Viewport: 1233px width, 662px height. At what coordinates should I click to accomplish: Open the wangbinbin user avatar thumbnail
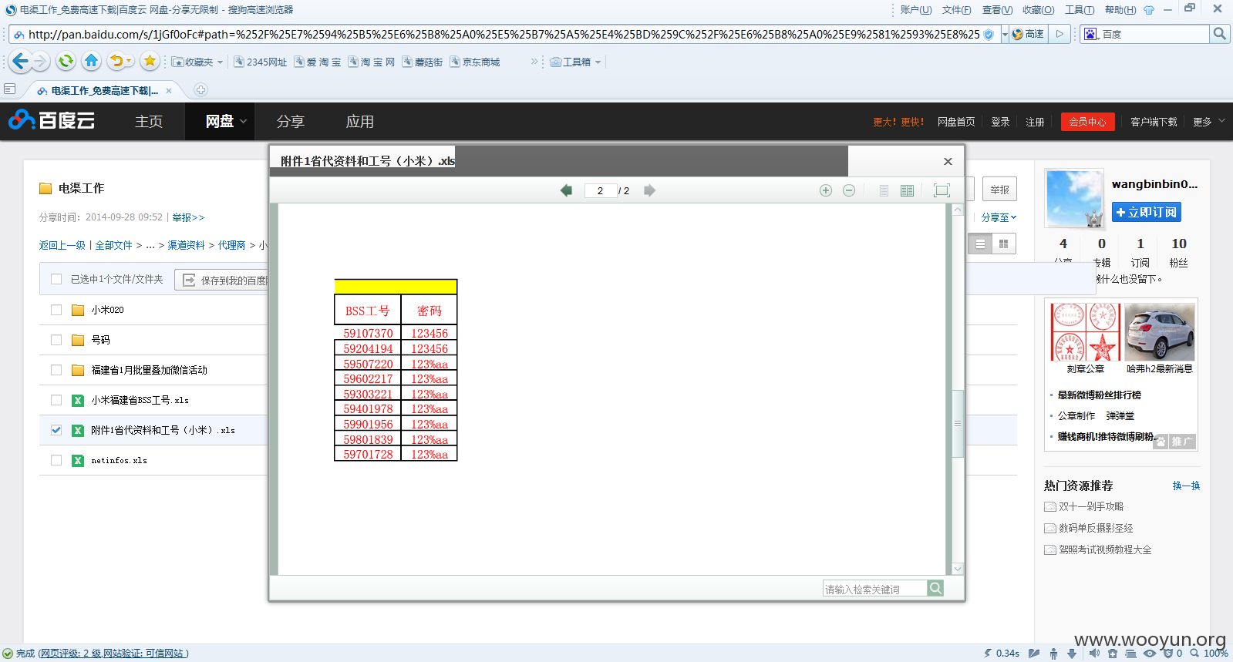(1075, 198)
